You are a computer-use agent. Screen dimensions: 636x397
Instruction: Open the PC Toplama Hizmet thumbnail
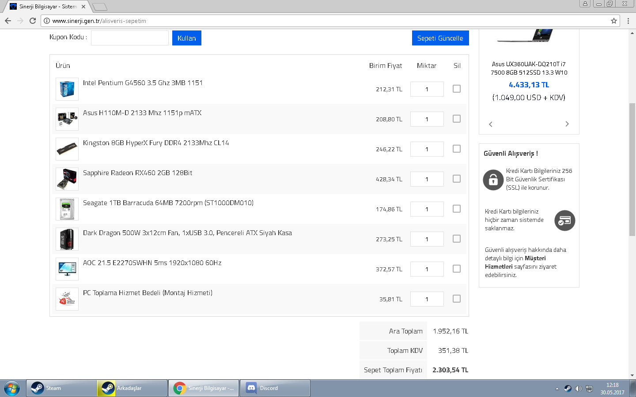coord(67,299)
